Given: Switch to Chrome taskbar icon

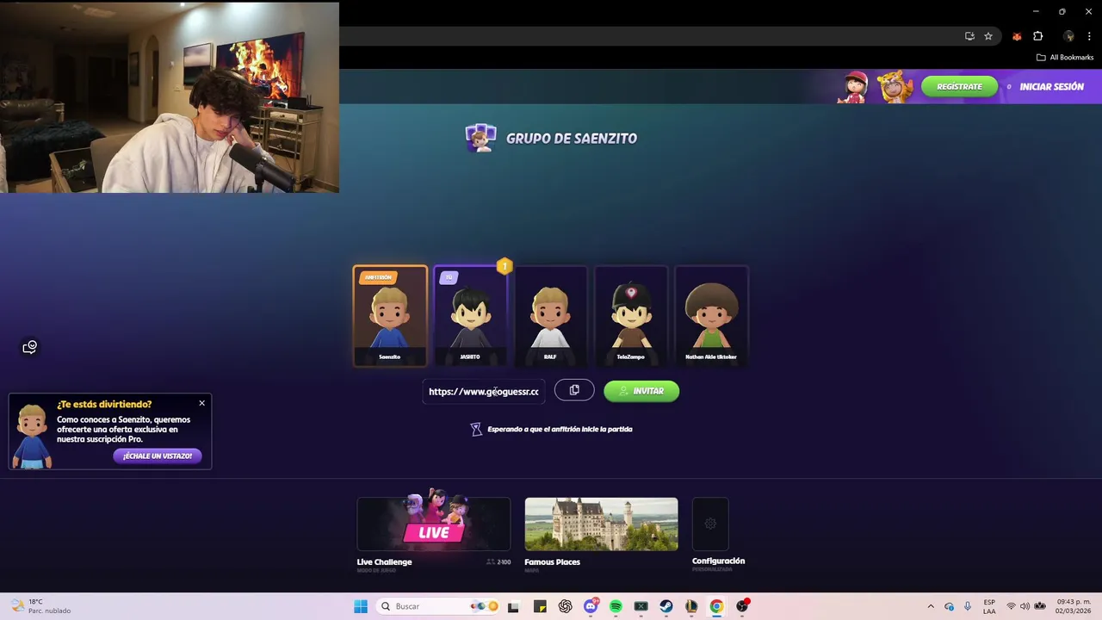Looking at the screenshot, I should [716, 606].
